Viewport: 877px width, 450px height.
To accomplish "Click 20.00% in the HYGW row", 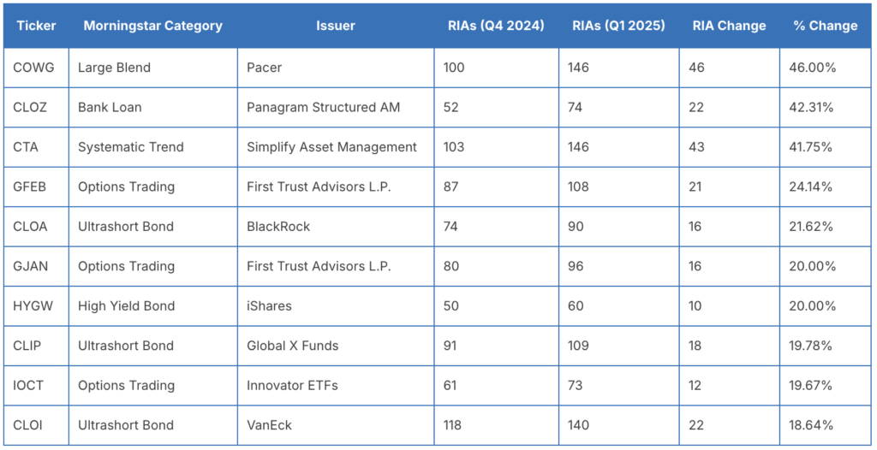I will [x=812, y=305].
